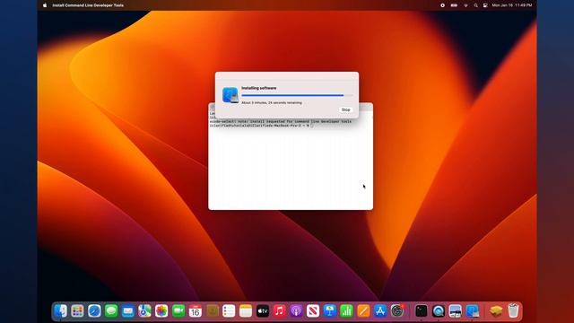Click the installer icon in the dialog
This screenshot has width=574, height=323.
point(230,95)
